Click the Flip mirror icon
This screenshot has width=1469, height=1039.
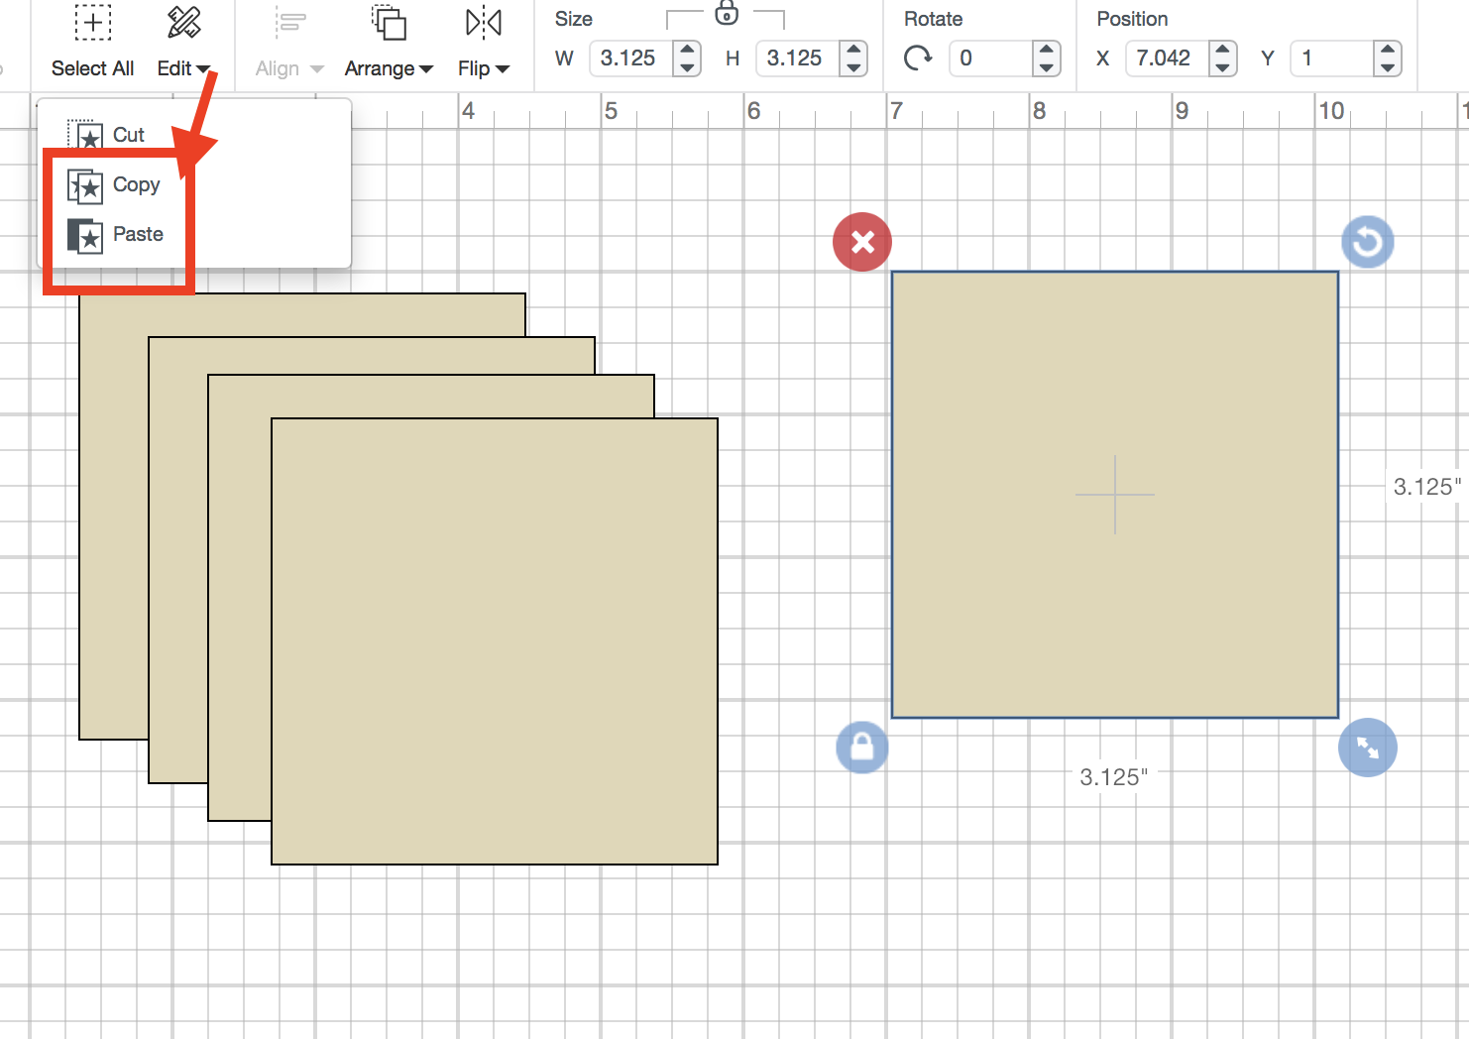tap(483, 22)
